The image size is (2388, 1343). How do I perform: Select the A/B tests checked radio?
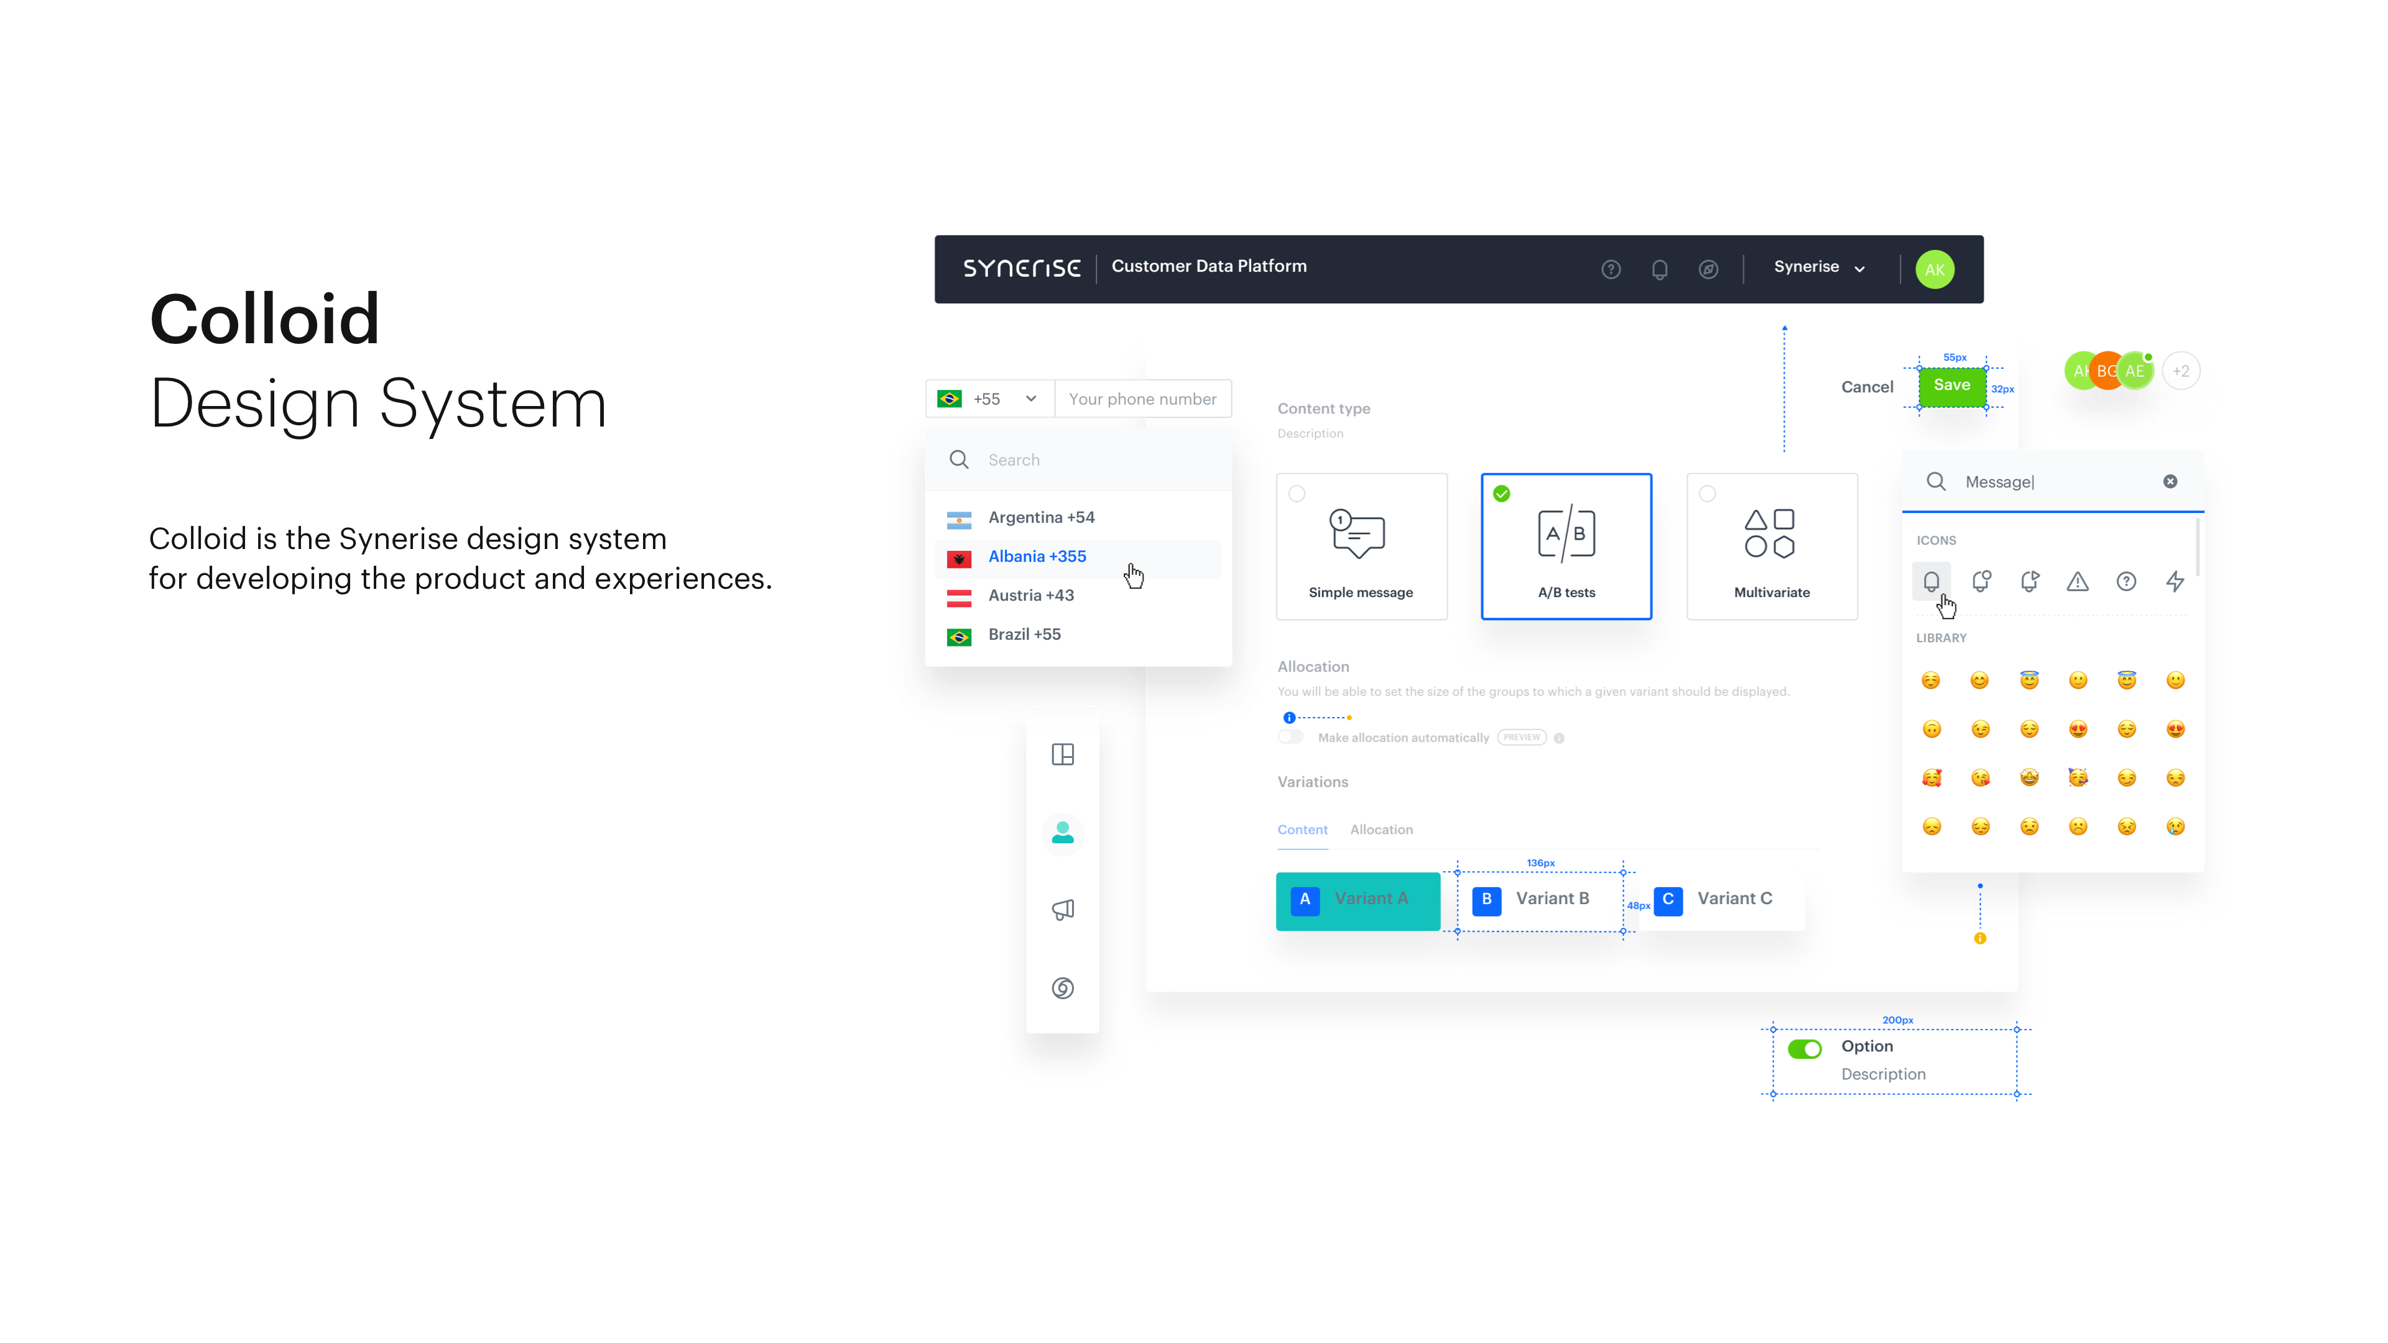(1502, 494)
